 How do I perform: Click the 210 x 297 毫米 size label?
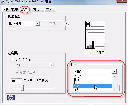click(x=95, y=52)
